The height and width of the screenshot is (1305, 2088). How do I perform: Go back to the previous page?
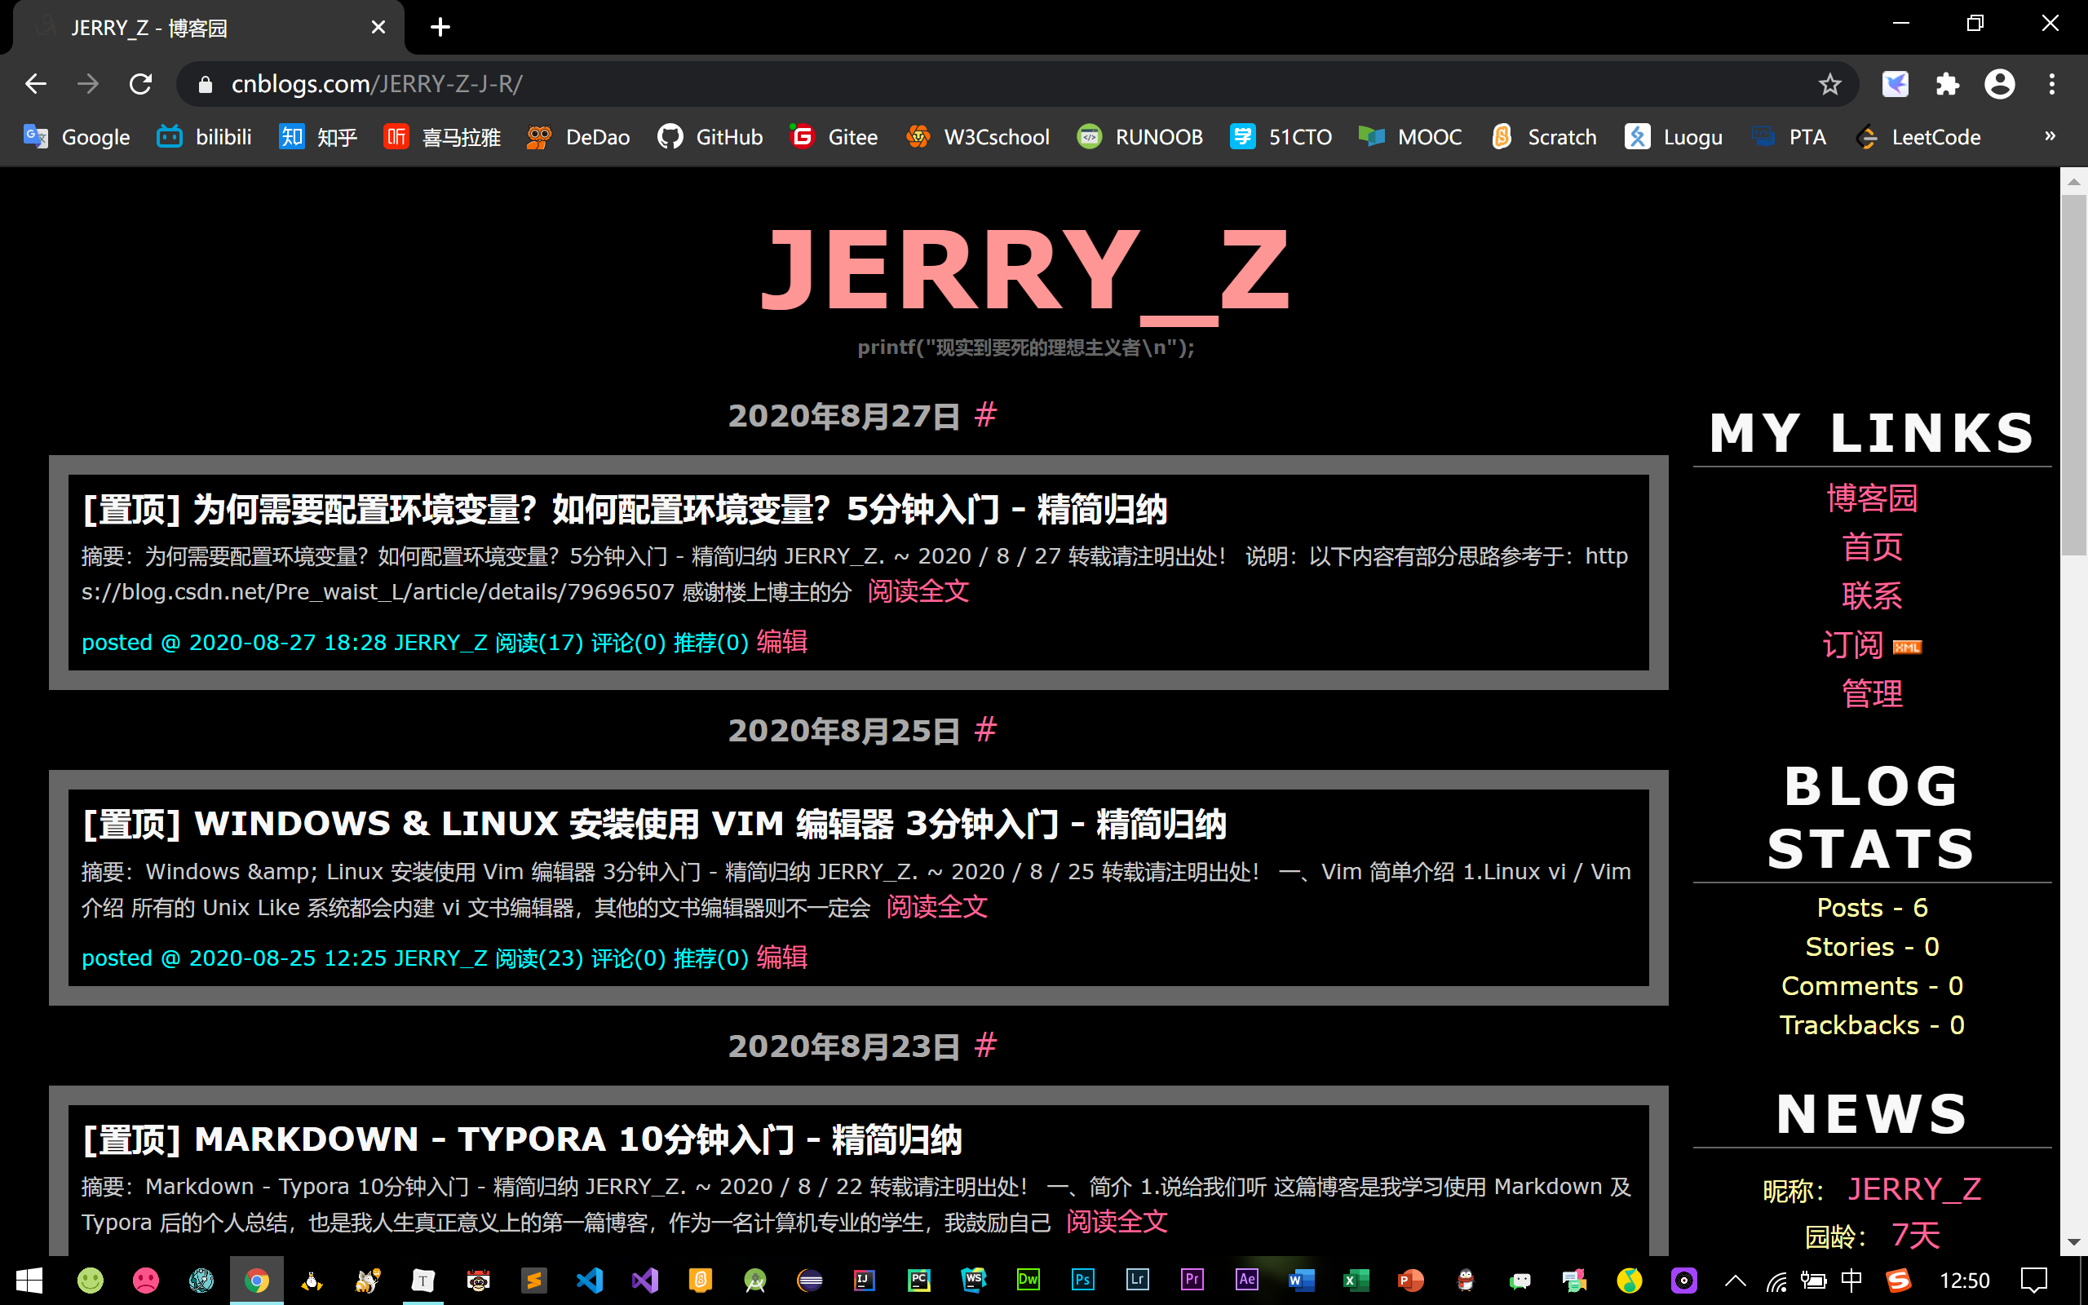pyautogui.click(x=35, y=84)
